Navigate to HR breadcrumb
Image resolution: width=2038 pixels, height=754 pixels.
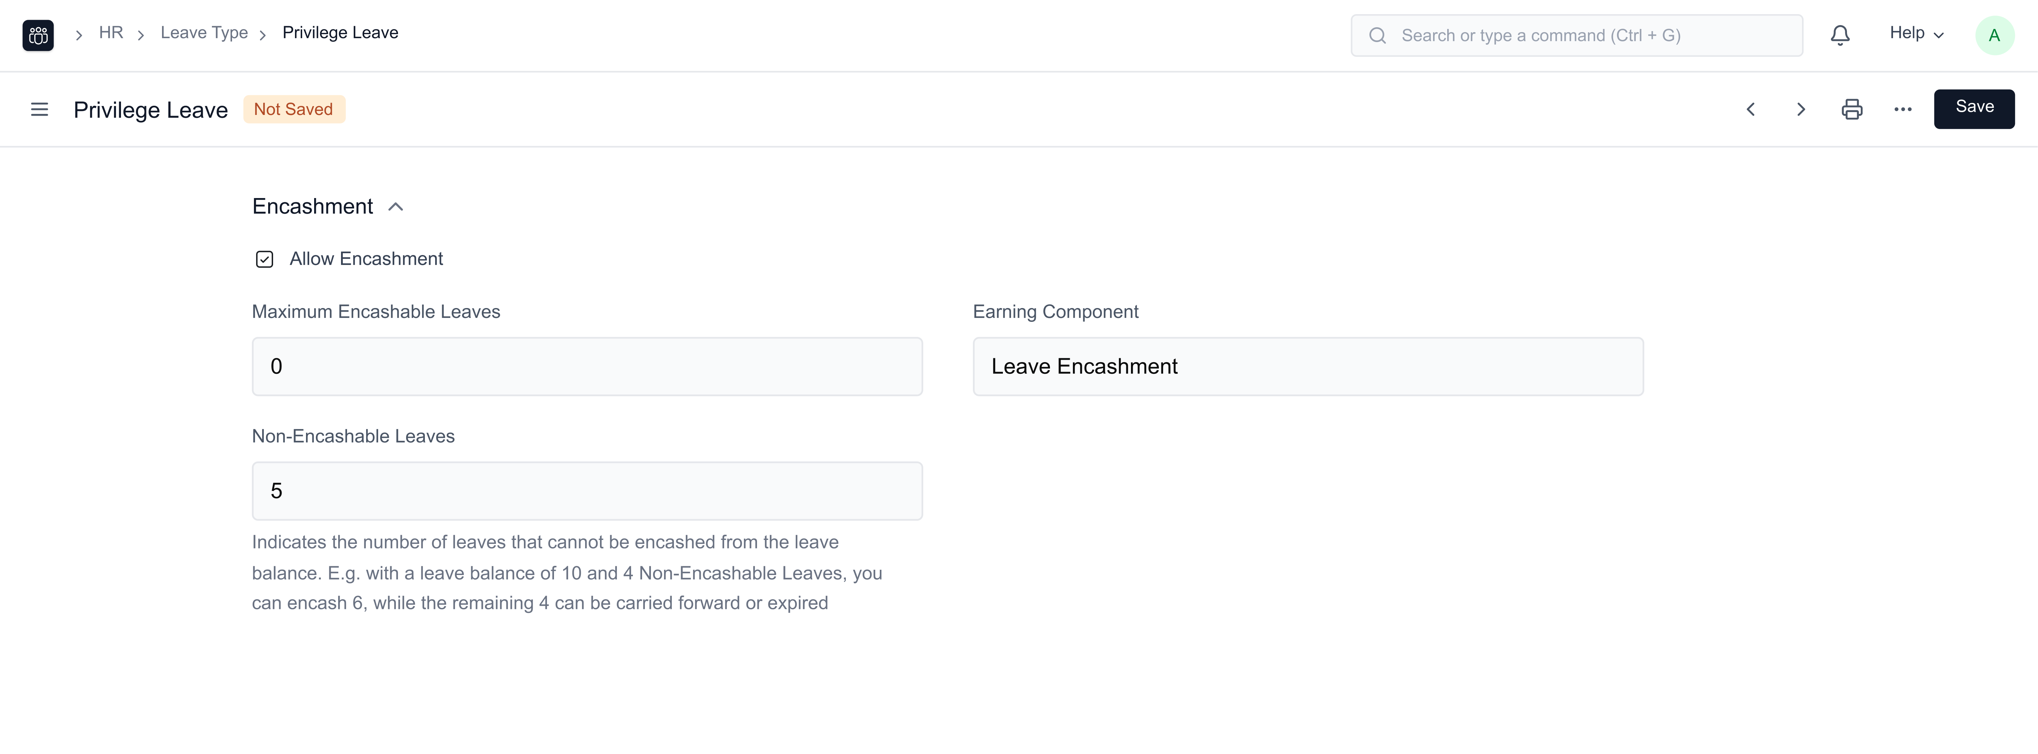pos(111,33)
